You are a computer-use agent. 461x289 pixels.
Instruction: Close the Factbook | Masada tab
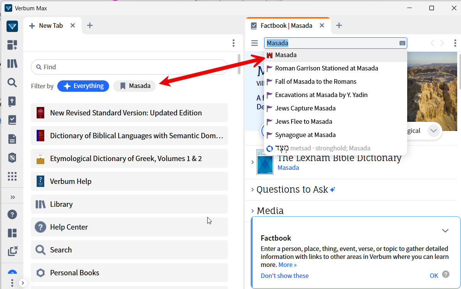pos(322,26)
